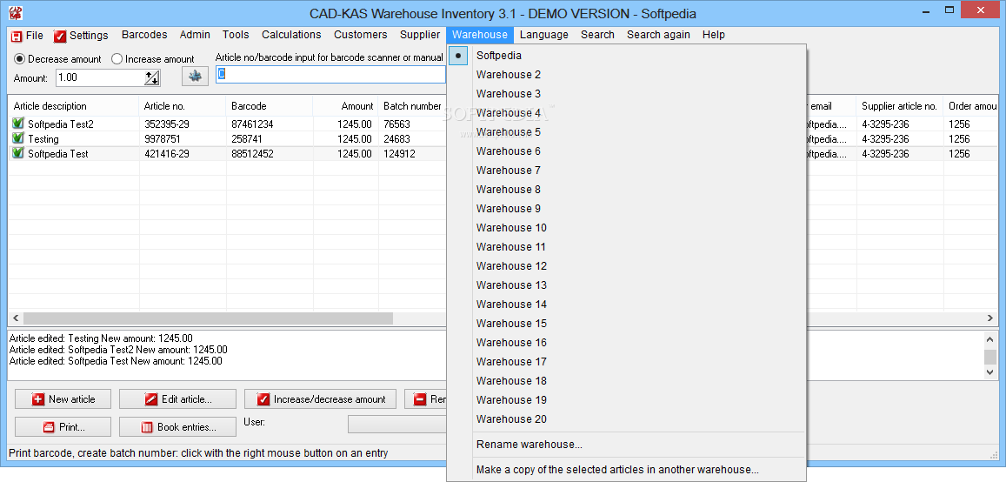This screenshot has height=482, width=1006.
Task: Sort by Batch number column header
Action: (x=412, y=106)
